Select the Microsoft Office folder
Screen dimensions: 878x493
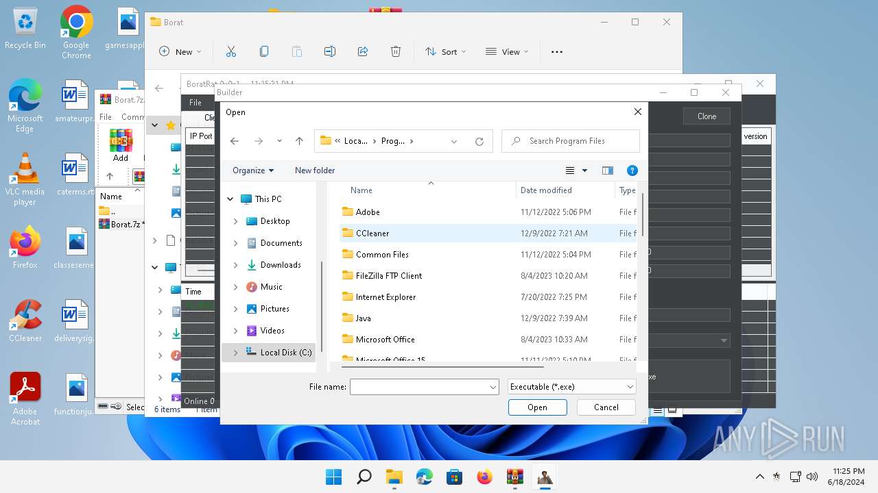point(385,340)
